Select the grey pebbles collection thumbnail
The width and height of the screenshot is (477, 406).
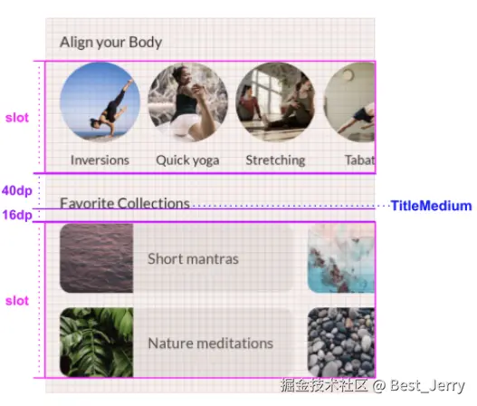tap(341, 343)
